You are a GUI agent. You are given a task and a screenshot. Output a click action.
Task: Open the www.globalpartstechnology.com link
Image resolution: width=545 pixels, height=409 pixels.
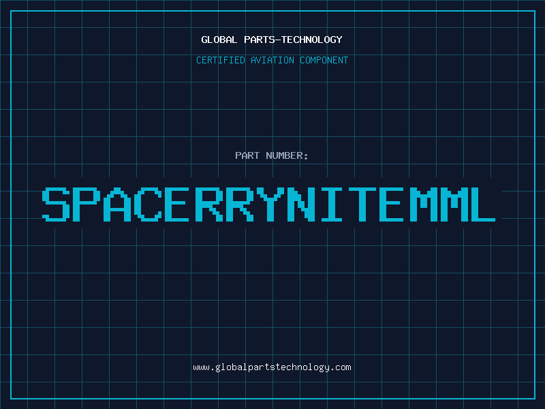(272, 367)
